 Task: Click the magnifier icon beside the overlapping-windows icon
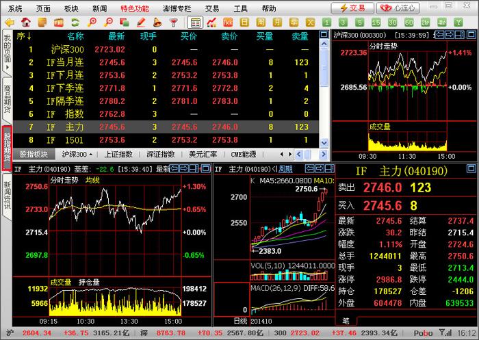point(108,23)
